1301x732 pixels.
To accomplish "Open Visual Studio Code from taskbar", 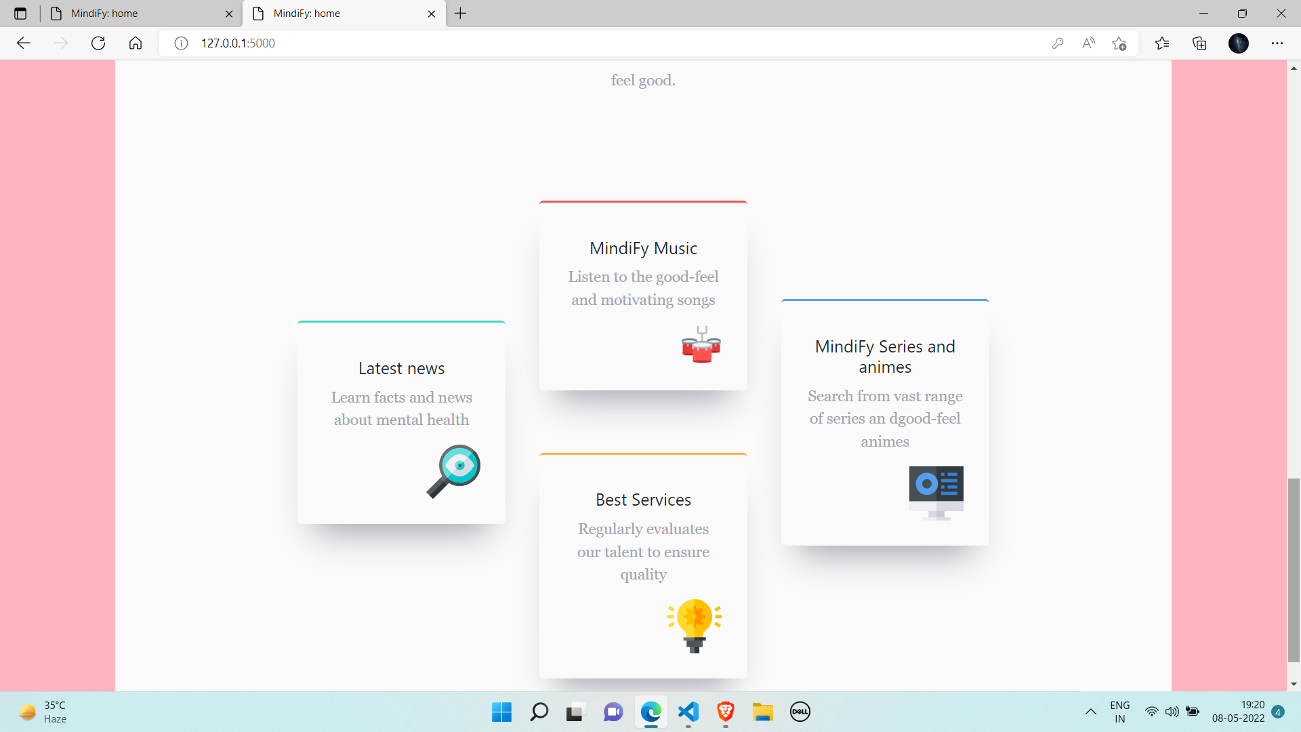I will tap(688, 712).
